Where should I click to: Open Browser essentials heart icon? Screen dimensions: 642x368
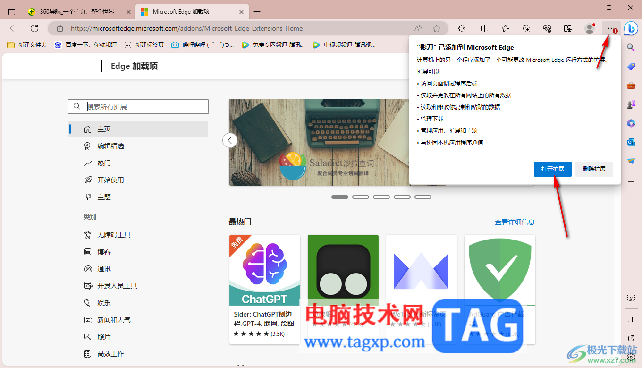tap(548, 28)
